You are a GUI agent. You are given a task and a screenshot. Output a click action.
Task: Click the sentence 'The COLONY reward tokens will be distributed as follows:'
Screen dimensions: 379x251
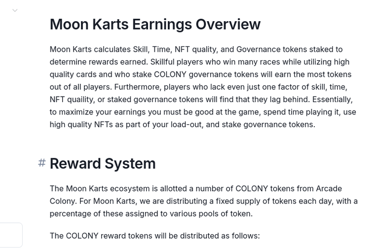[154, 236]
